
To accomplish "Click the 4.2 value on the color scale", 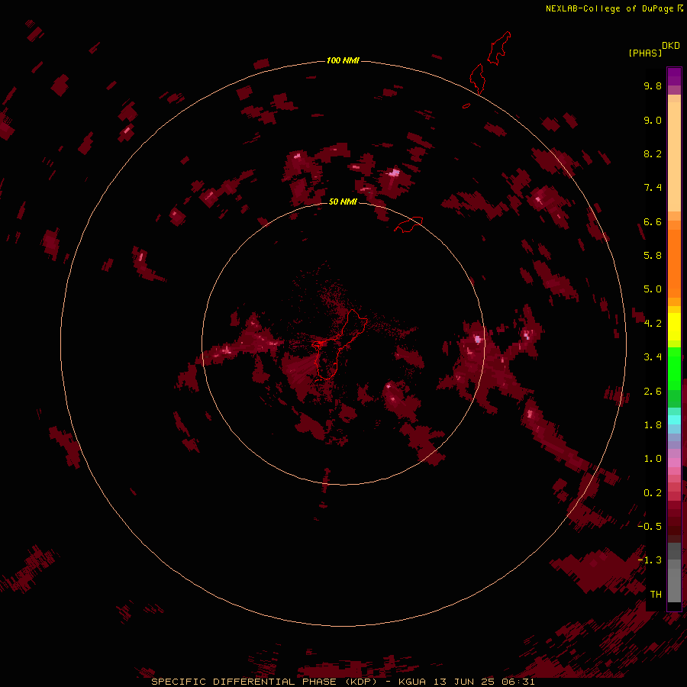I will [x=653, y=323].
